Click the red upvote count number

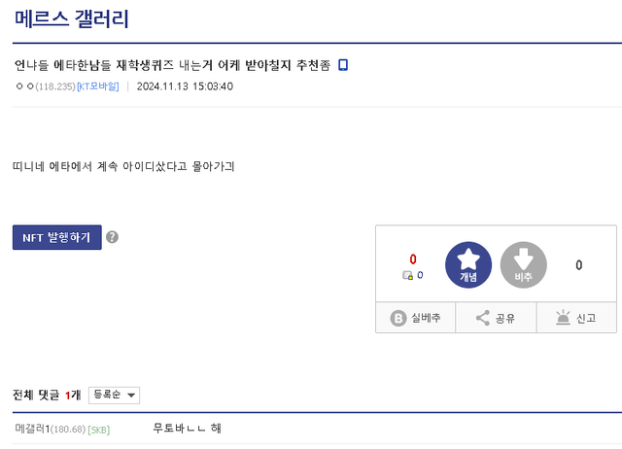pyautogui.click(x=413, y=259)
